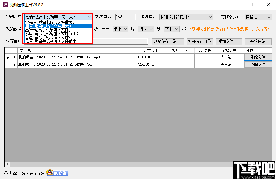Click author QQ number 3049816538
The image size is (276, 179).
click(x=33, y=174)
